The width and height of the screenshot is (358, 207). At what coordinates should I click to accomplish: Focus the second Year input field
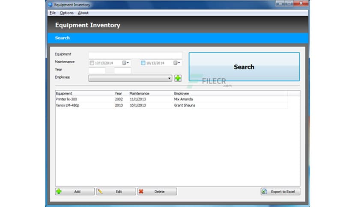coord(122,71)
